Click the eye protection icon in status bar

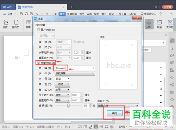[x=112, y=126]
